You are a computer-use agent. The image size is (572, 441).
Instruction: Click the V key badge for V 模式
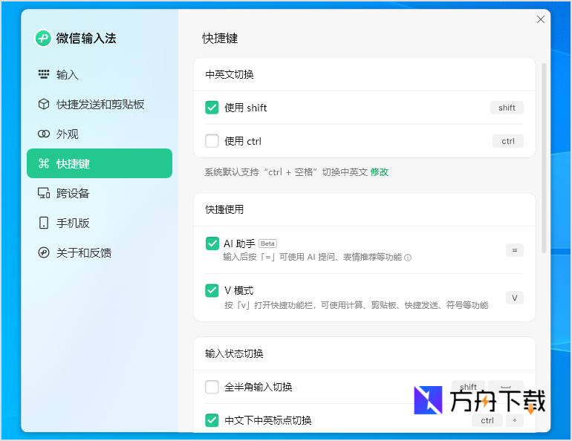pyautogui.click(x=514, y=298)
